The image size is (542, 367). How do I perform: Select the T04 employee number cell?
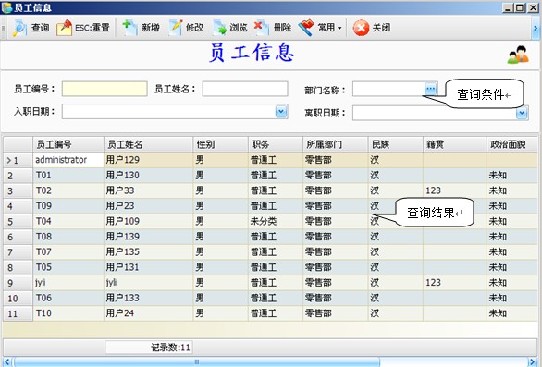(68, 221)
